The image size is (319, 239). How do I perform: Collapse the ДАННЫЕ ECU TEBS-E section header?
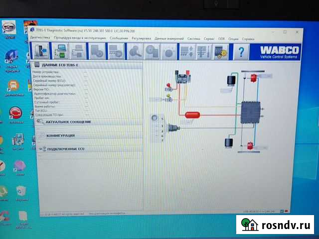click(x=87, y=65)
